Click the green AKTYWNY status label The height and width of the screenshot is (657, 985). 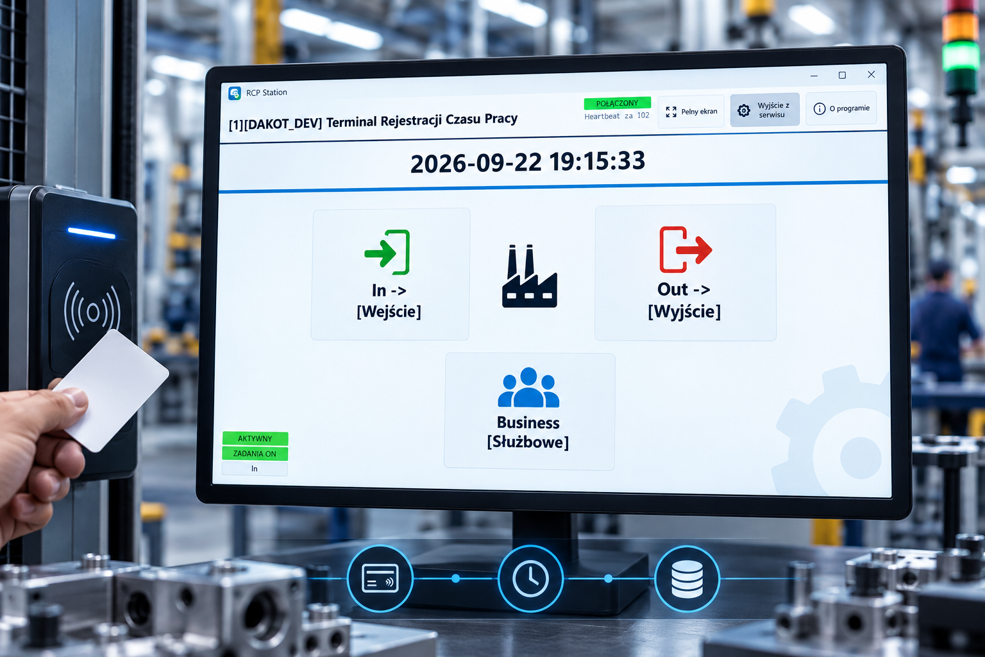[x=255, y=438]
